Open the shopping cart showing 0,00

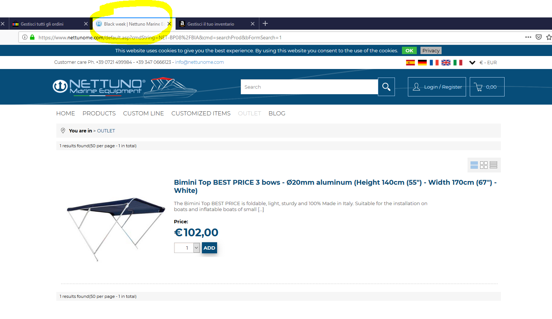click(487, 87)
